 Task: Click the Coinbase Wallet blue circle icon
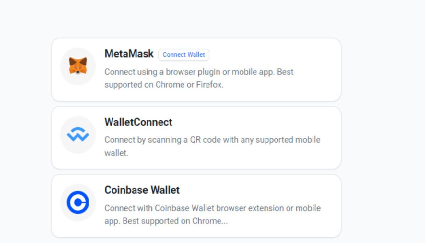(78, 202)
